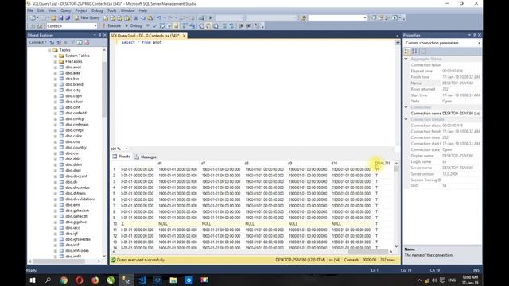Select the dbo.country table
The width and height of the screenshot is (509, 286).
coord(76,148)
